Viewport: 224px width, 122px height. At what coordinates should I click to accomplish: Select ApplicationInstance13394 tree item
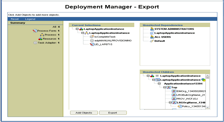pos(183,84)
